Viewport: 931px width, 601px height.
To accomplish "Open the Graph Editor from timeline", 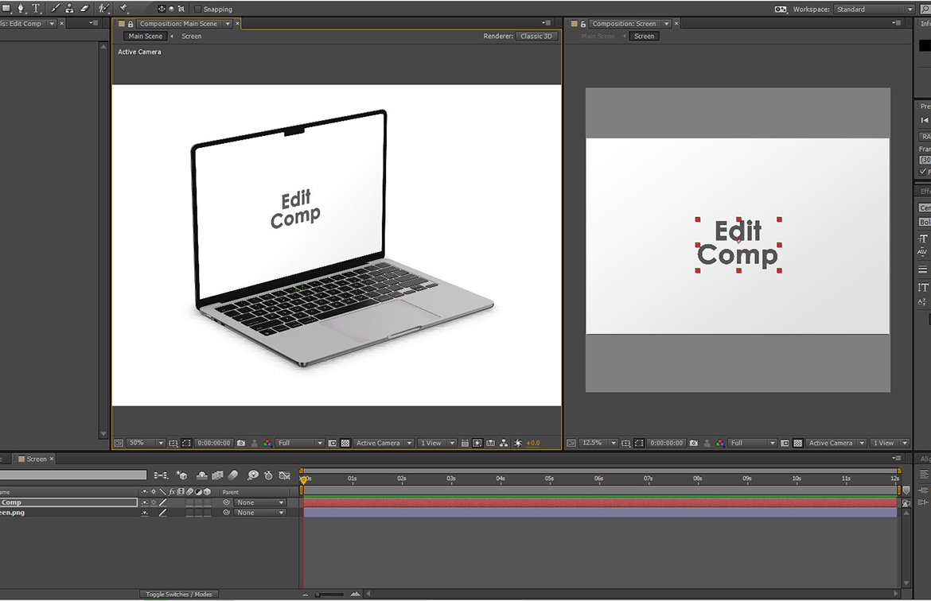I will [284, 475].
